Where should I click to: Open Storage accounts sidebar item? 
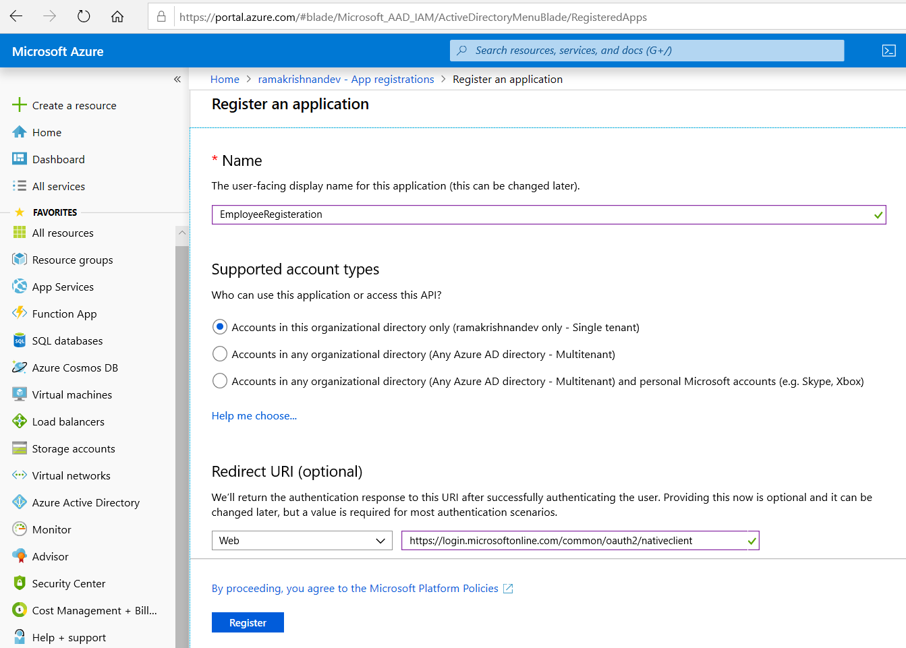coord(74,449)
